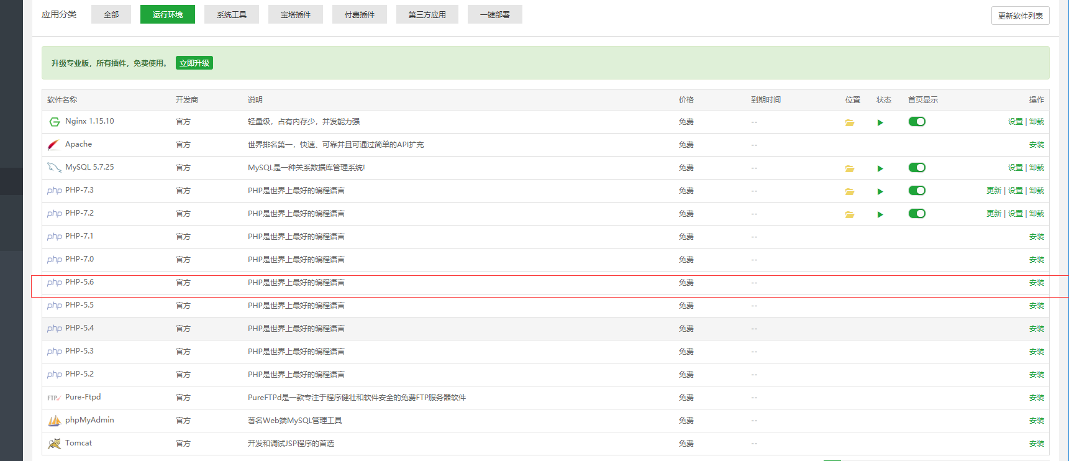Screen dimensions: 1069x461
Task: Click the Tomcat software name
Action: (x=78, y=443)
